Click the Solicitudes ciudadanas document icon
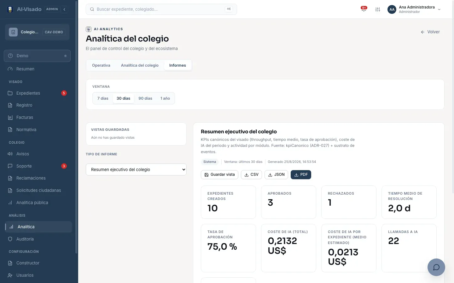 pos(10,190)
